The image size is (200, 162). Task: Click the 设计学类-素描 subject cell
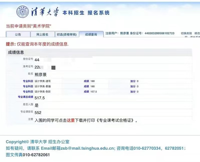[x=43, y=86]
